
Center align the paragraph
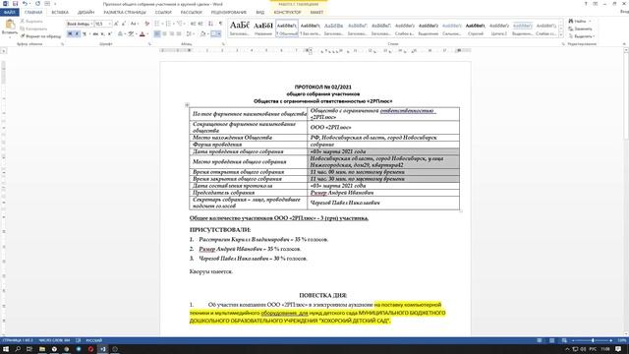pos(164,33)
